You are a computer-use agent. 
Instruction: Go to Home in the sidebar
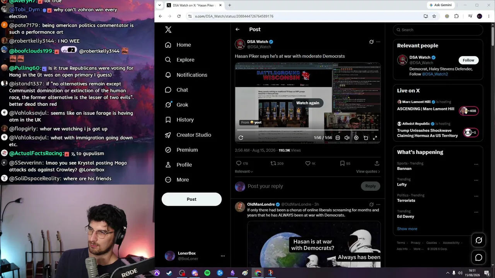click(x=178, y=45)
